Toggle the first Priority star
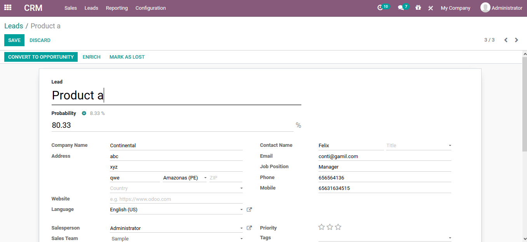 (321, 227)
